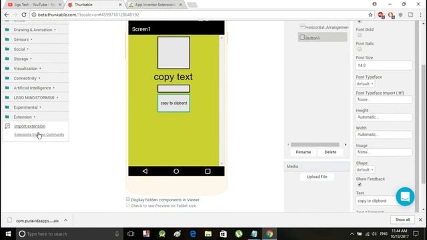Click the Image property field
Image resolution: width=427 pixels, height=240 pixels.
pyautogui.click(x=384, y=152)
